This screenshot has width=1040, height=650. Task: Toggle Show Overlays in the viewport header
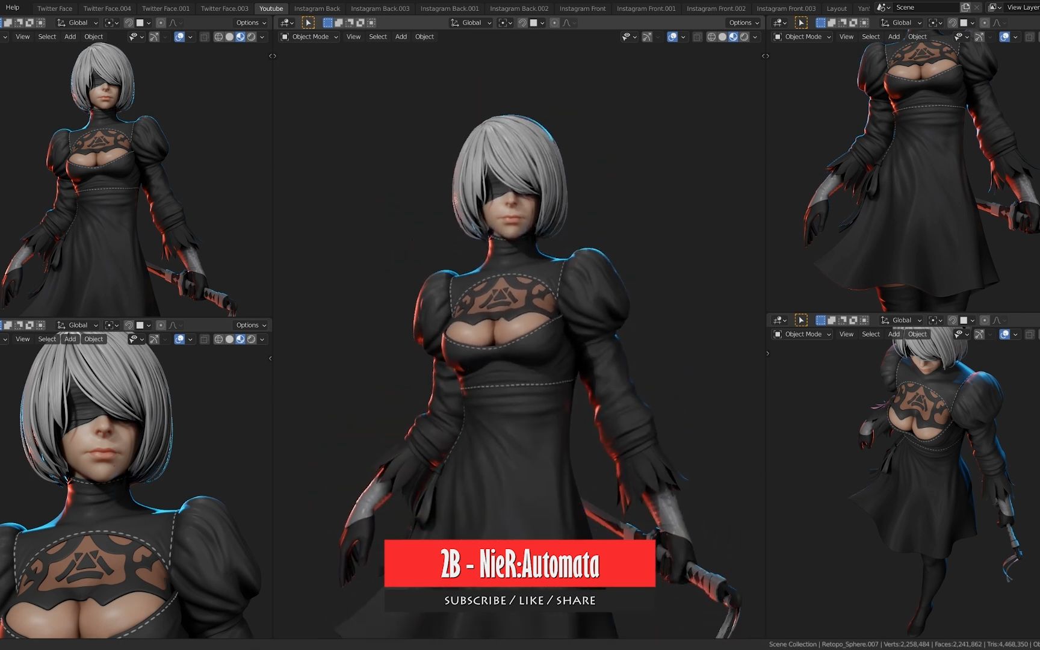coord(672,37)
